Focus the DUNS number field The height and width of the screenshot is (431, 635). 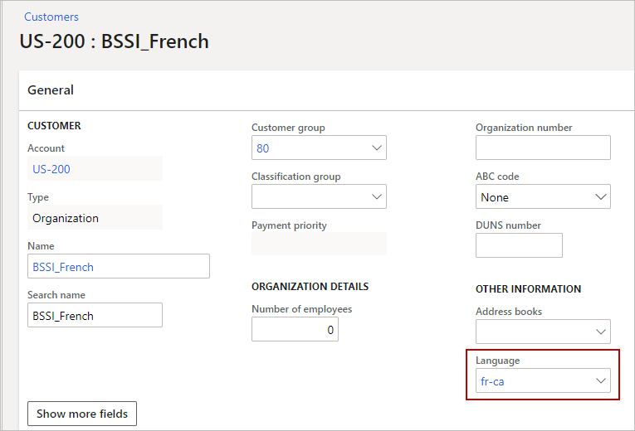[x=519, y=246]
